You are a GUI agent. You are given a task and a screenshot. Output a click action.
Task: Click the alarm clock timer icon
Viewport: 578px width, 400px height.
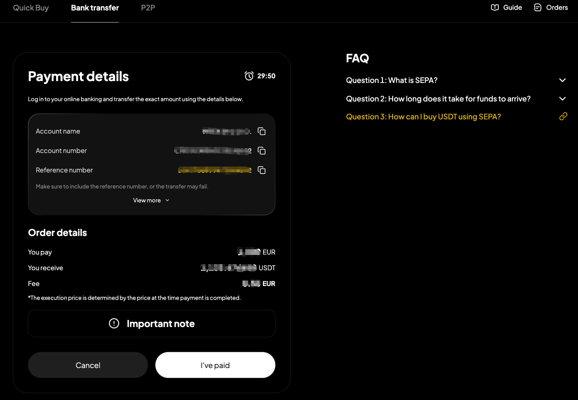[249, 76]
